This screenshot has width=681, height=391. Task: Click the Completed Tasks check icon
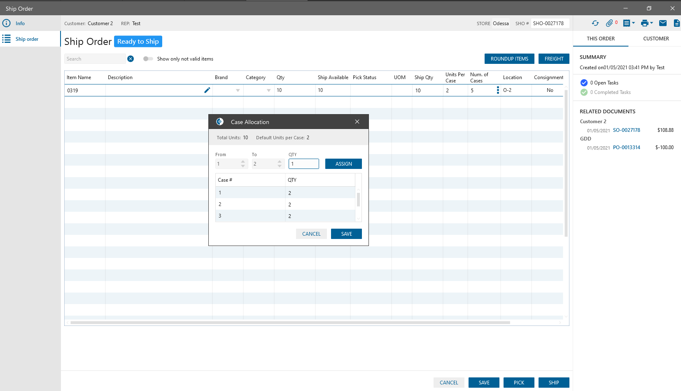(x=584, y=92)
